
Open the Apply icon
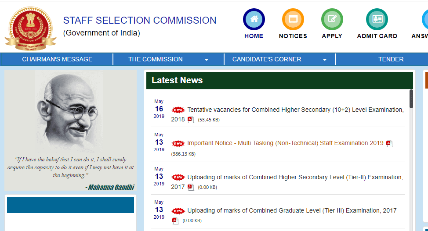pos(332,19)
